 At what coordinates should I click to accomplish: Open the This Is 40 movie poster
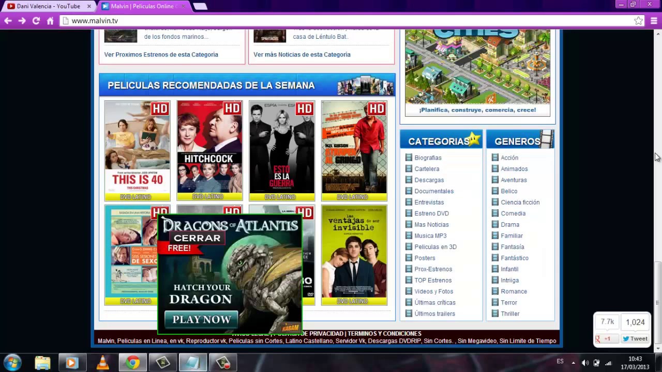137,150
